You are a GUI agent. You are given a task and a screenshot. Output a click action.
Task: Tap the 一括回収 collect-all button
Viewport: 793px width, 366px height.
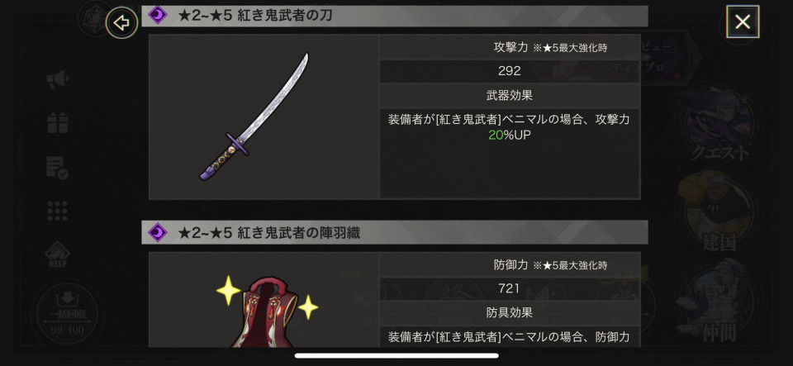coord(67,313)
